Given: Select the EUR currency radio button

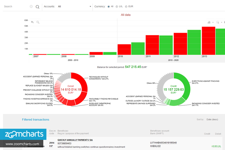Looking at the screenshot, I should tap(126, 7).
